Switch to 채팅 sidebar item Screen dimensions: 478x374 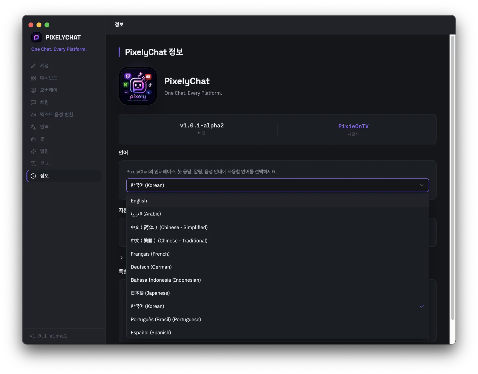(x=64, y=103)
